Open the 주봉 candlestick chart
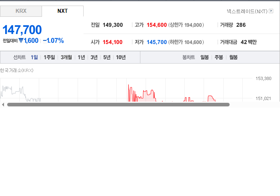This screenshot has height=196, width=280. 219,57
